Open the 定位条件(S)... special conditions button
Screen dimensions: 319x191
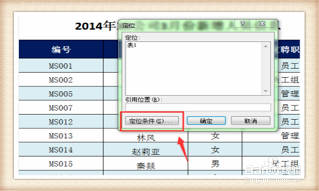tap(152, 121)
